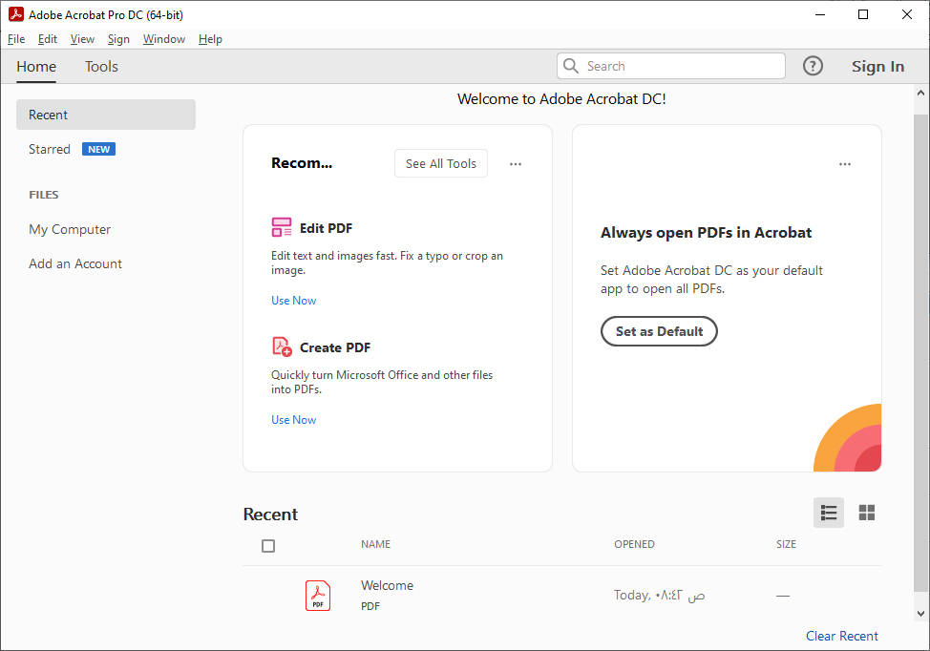Switch Recent files to thumbnail grid view
Image resolution: width=930 pixels, height=651 pixels.
(867, 513)
